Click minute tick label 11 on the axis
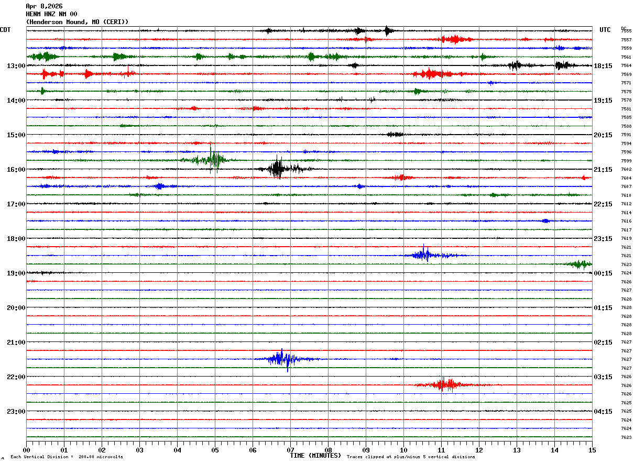Image resolution: width=634 pixels, height=464 pixels. 441,450
